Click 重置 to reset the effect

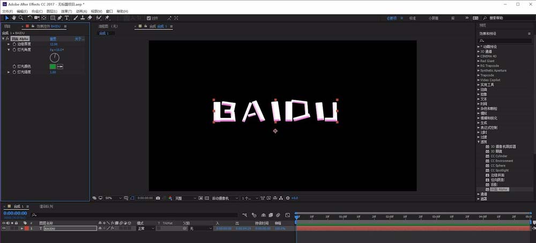(x=53, y=39)
